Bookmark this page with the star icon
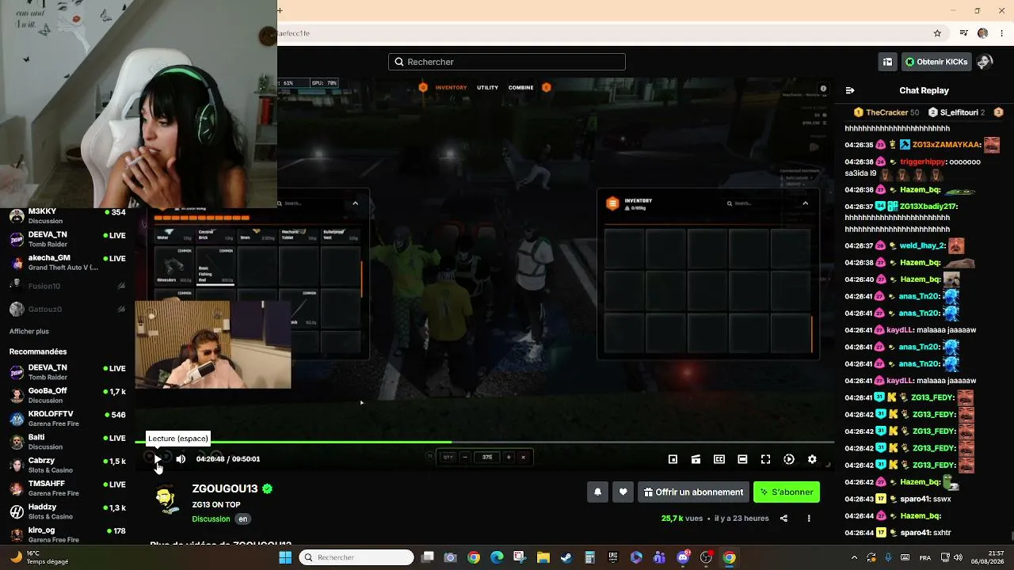The image size is (1014, 570). pos(937,33)
